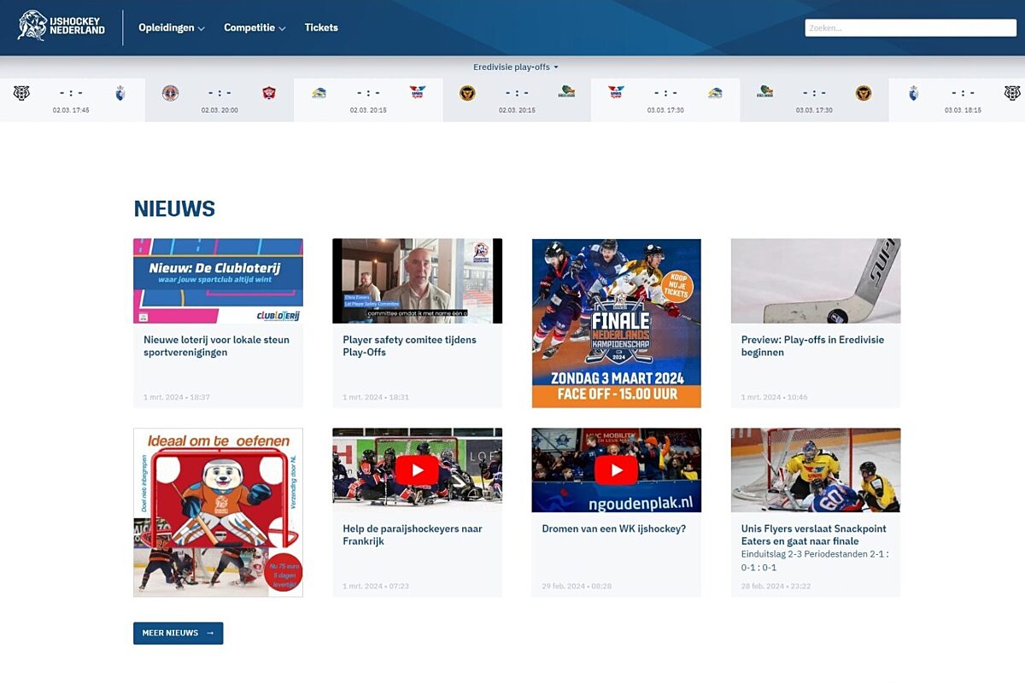Click the Clubloterij article thumbnail
This screenshot has width=1025, height=683.
point(218,281)
